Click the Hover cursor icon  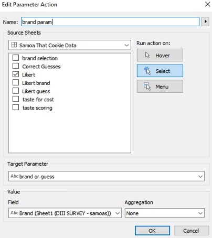pyautogui.click(x=147, y=55)
